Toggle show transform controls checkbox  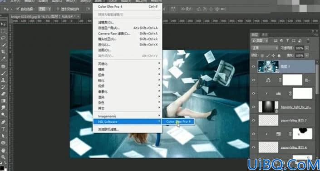(58, 9)
